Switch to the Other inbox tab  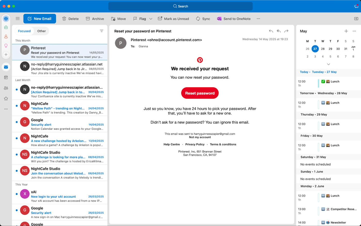point(42,31)
